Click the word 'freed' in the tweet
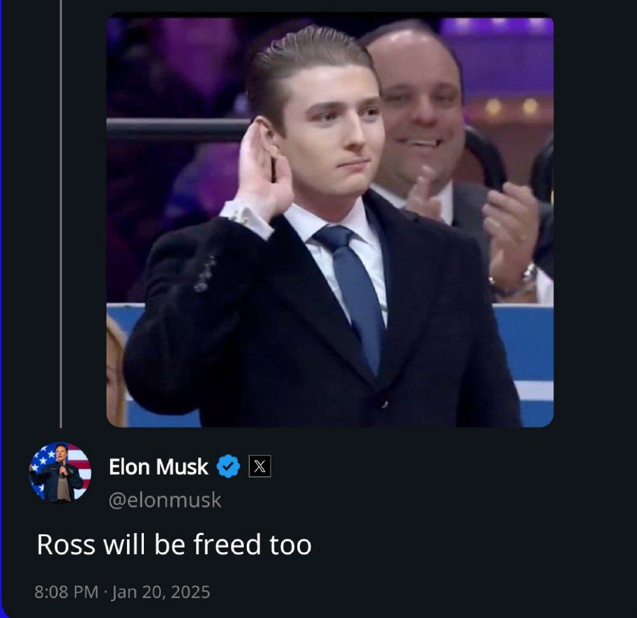 tap(227, 544)
